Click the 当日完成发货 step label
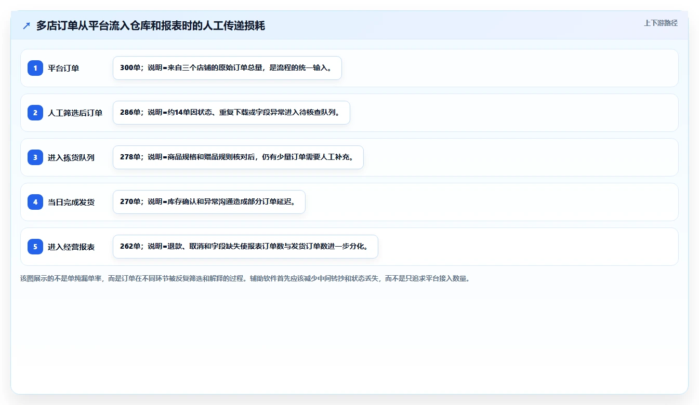699x405 pixels. coord(71,202)
